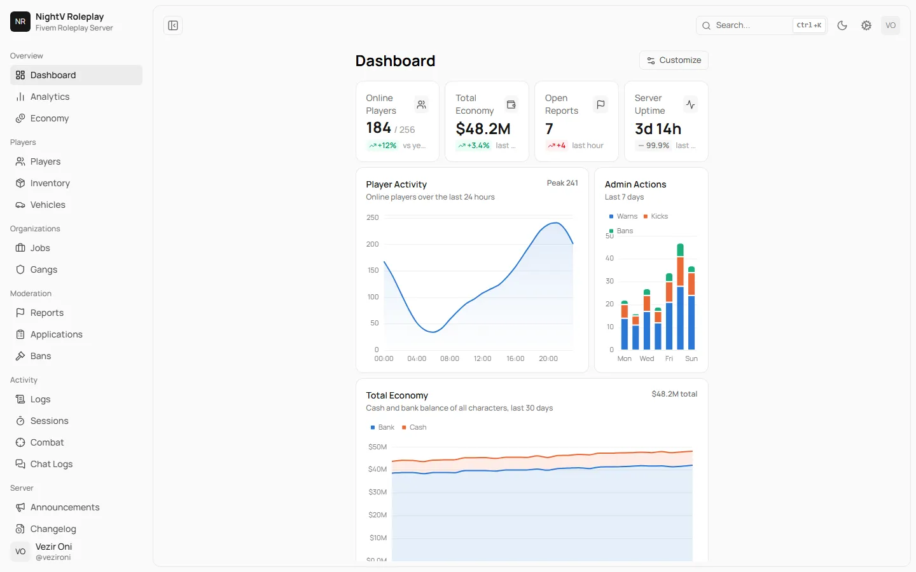Image resolution: width=916 pixels, height=572 pixels.
Task: Click the users icon on Online Players card
Action: (x=421, y=104)
